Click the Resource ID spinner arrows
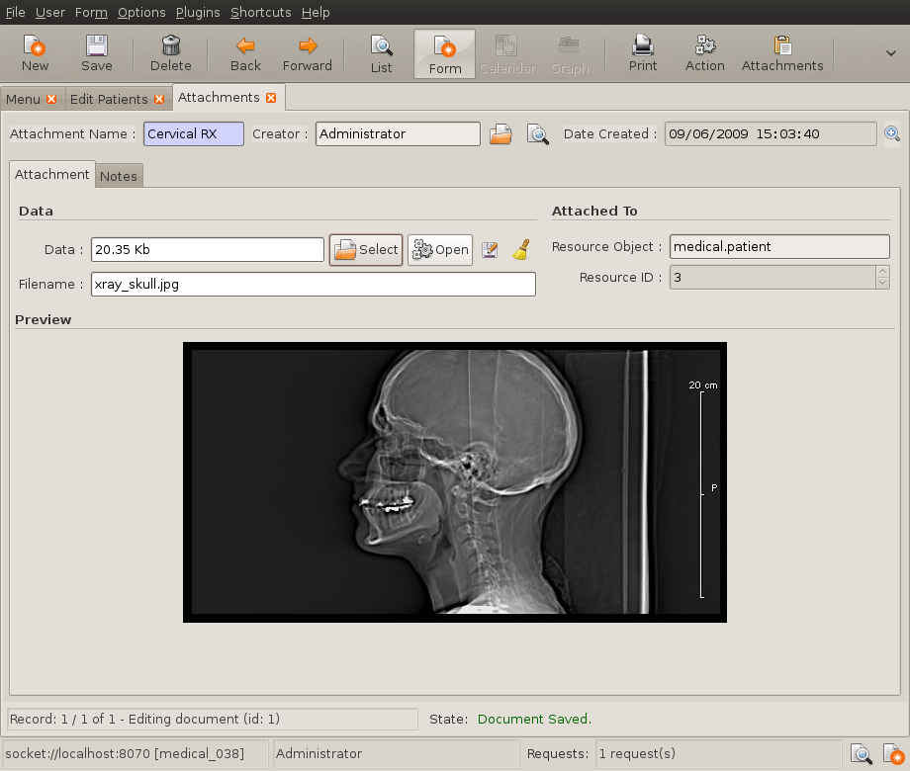 pyautogui.click(x=882, y=278)
